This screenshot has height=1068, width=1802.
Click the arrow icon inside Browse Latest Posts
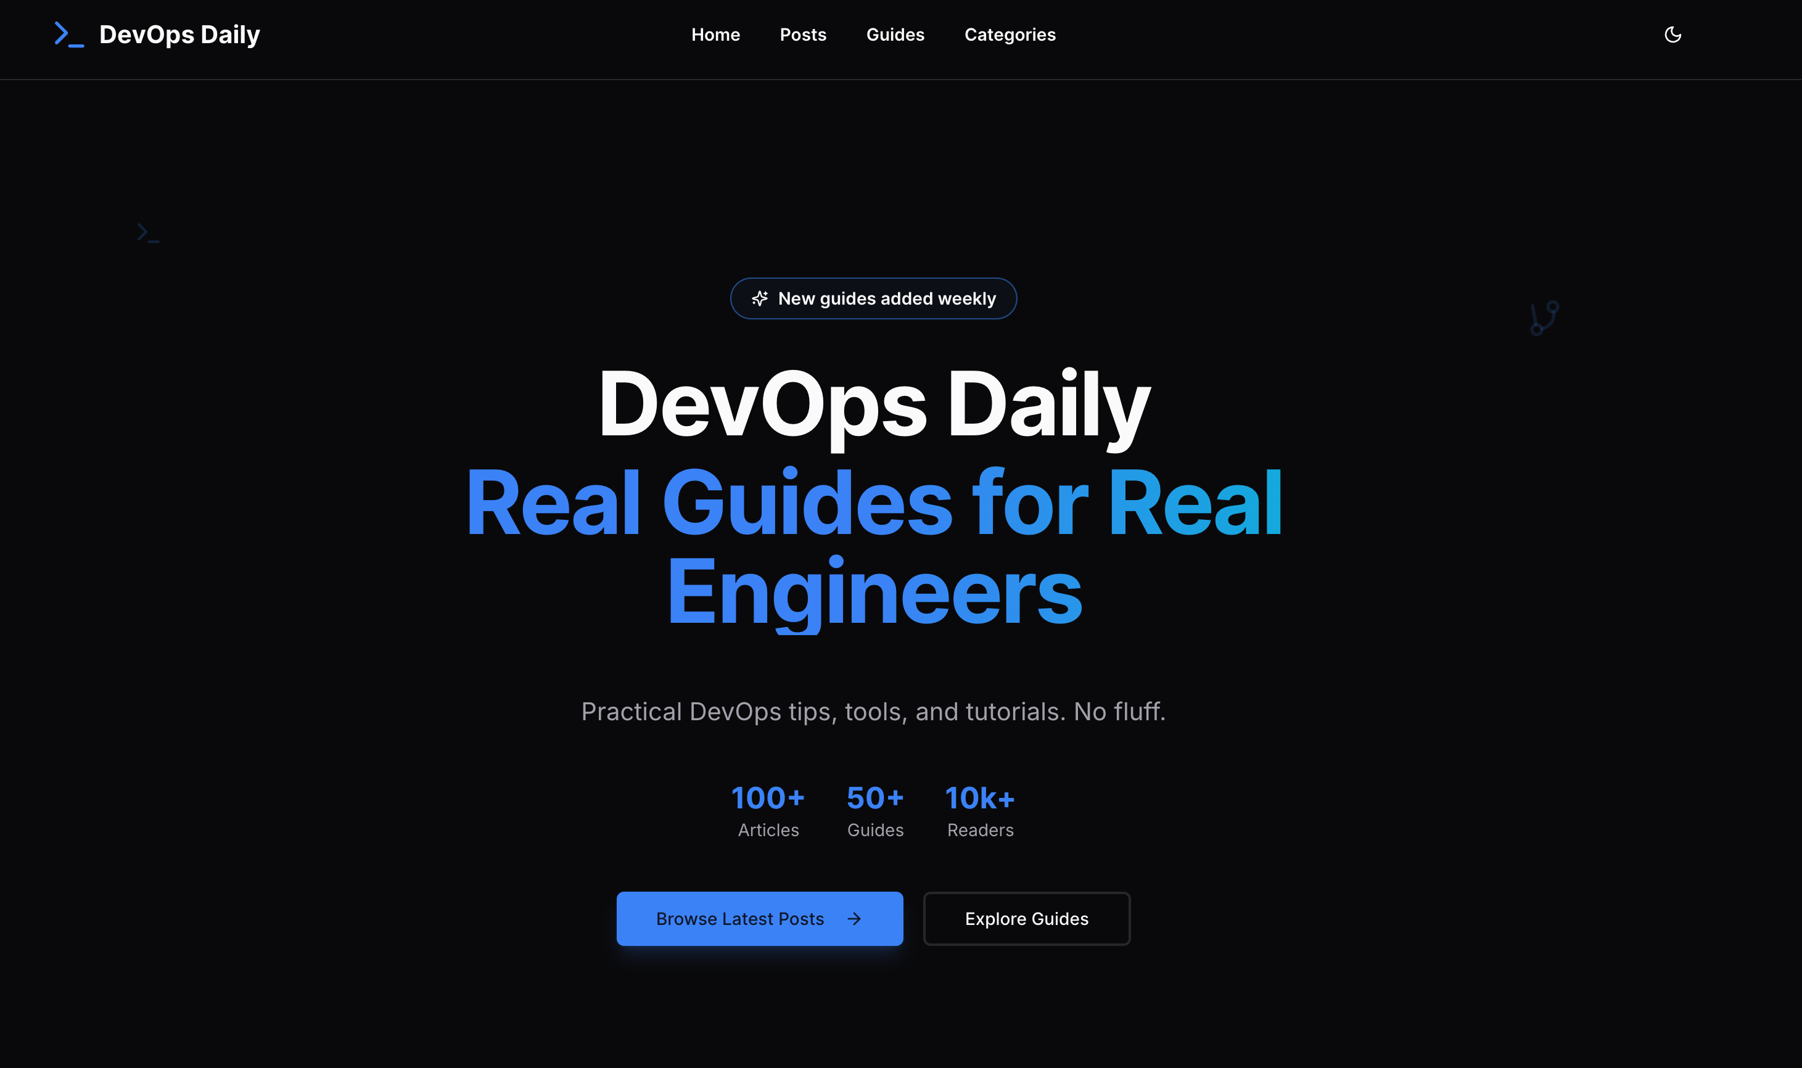[x=854, y=918]
